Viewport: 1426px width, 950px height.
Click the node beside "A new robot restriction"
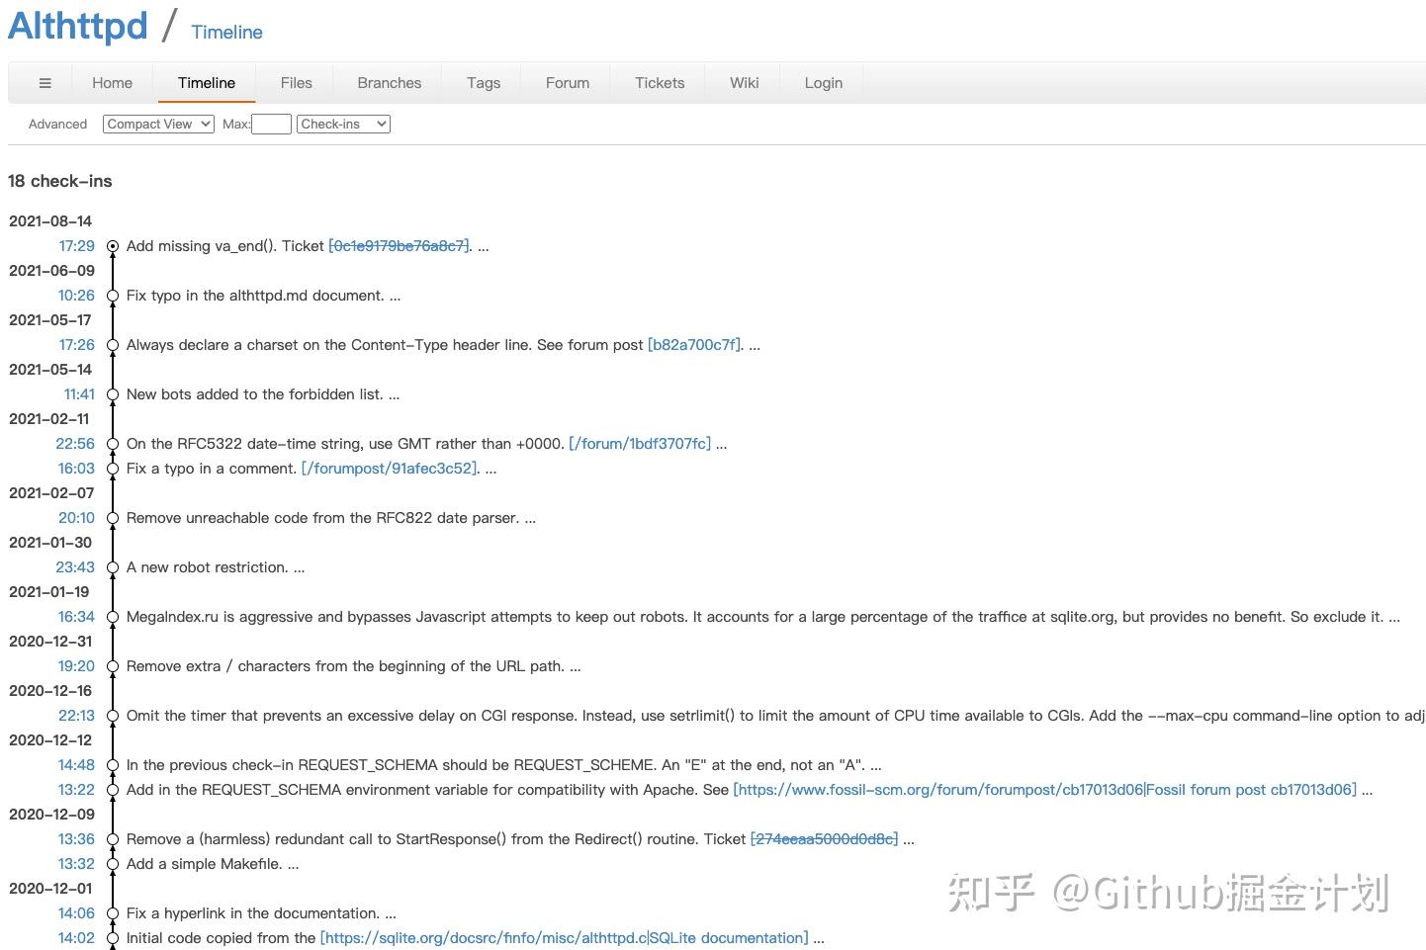(x=113, y=567)
